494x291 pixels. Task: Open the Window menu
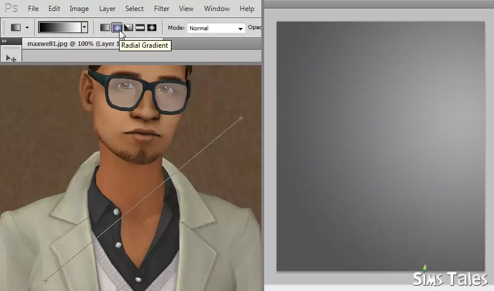[x=217, y=9]
